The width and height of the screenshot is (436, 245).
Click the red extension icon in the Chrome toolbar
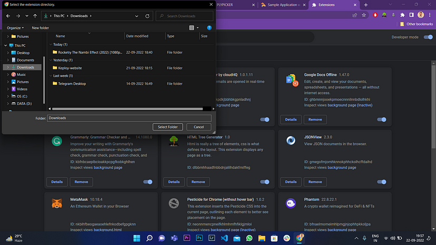(375, 15)
